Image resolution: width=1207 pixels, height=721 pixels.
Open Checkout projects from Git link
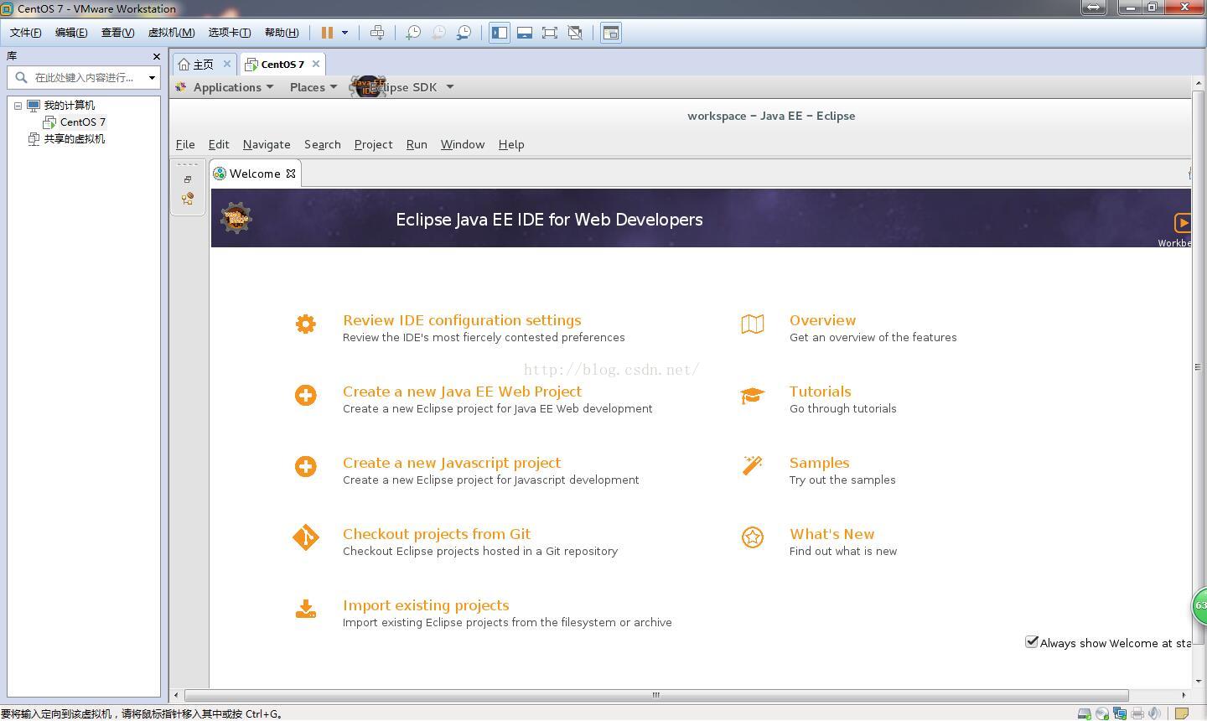pos(437,534)
